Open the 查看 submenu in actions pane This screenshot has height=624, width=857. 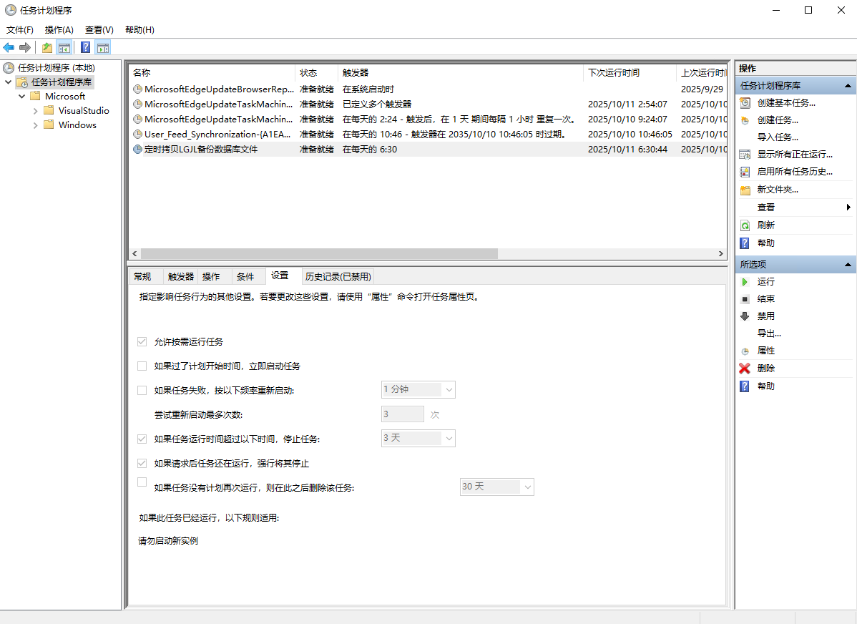click(795, 208)
